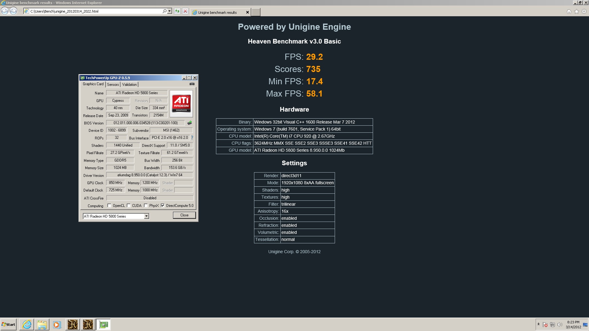This screenshot has height=331, width=589.
Task: Click the browser stop X icon
Action: (x=185, y=11)
